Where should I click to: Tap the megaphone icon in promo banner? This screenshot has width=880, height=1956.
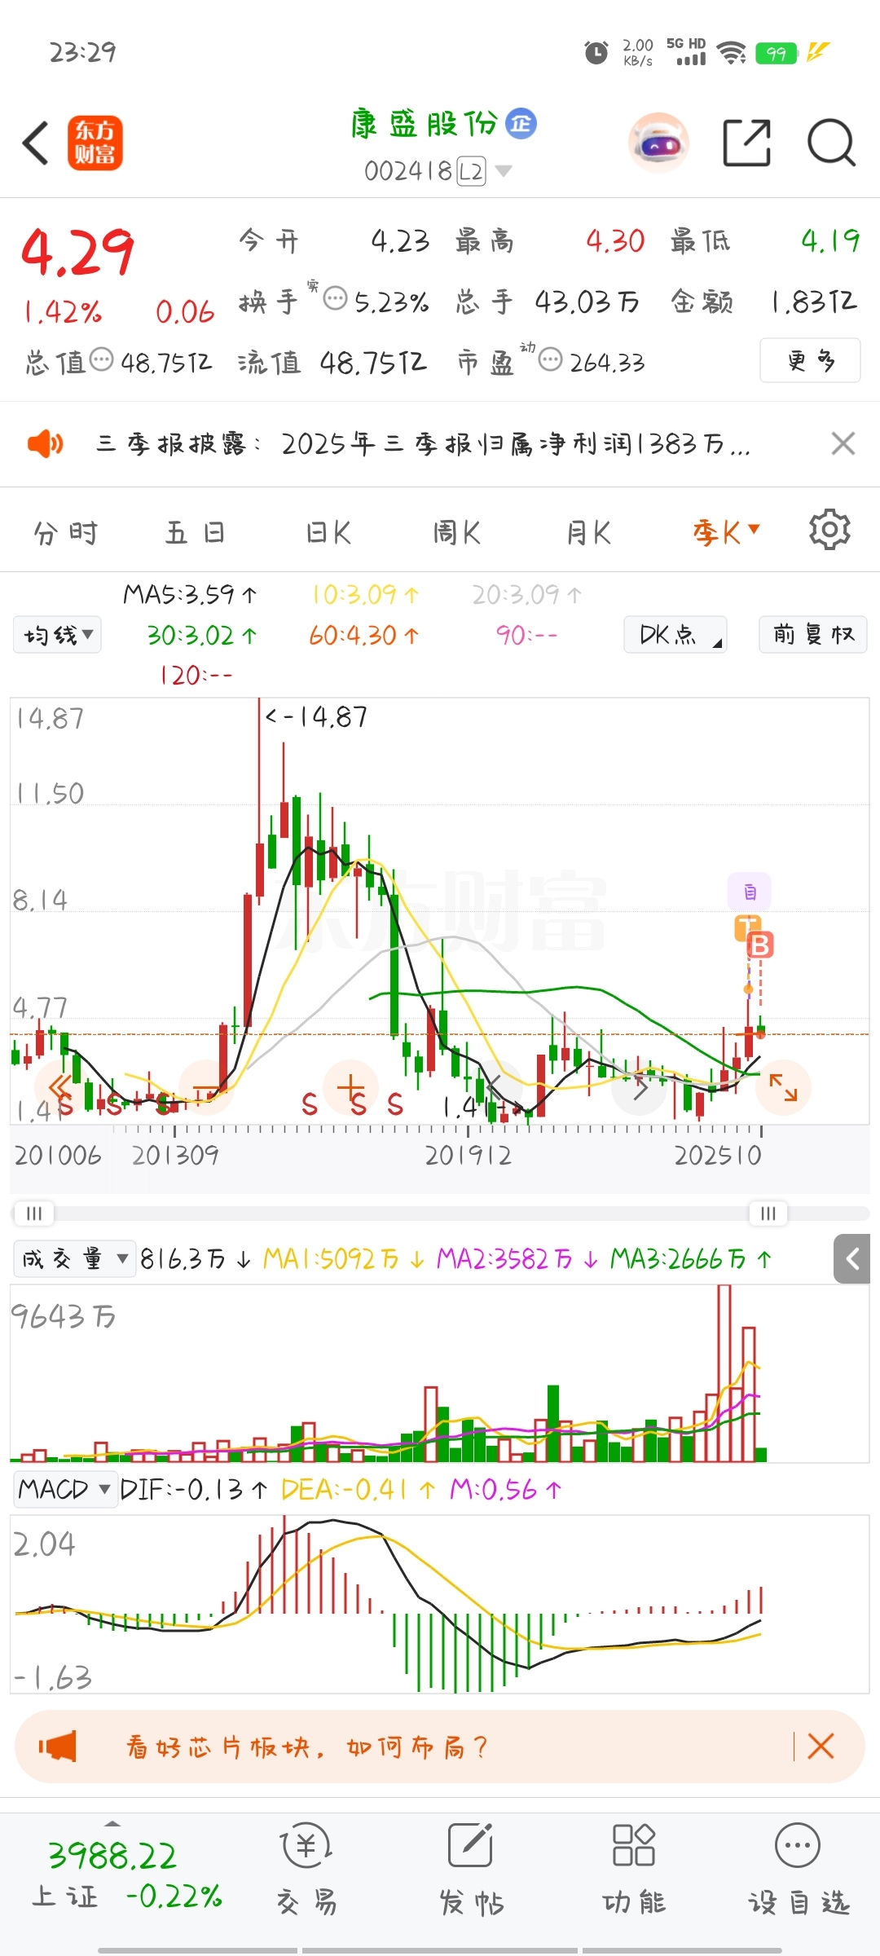57,1747
